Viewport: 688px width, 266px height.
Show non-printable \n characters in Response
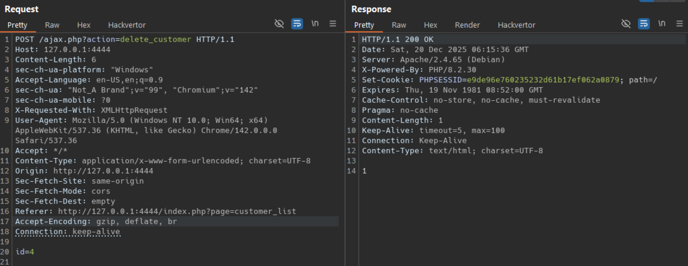[x=662, y=24]
